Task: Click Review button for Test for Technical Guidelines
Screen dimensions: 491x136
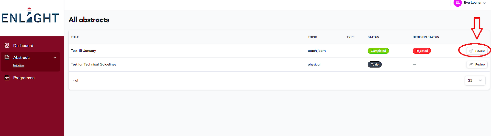Action: click(x=477, y=64)
